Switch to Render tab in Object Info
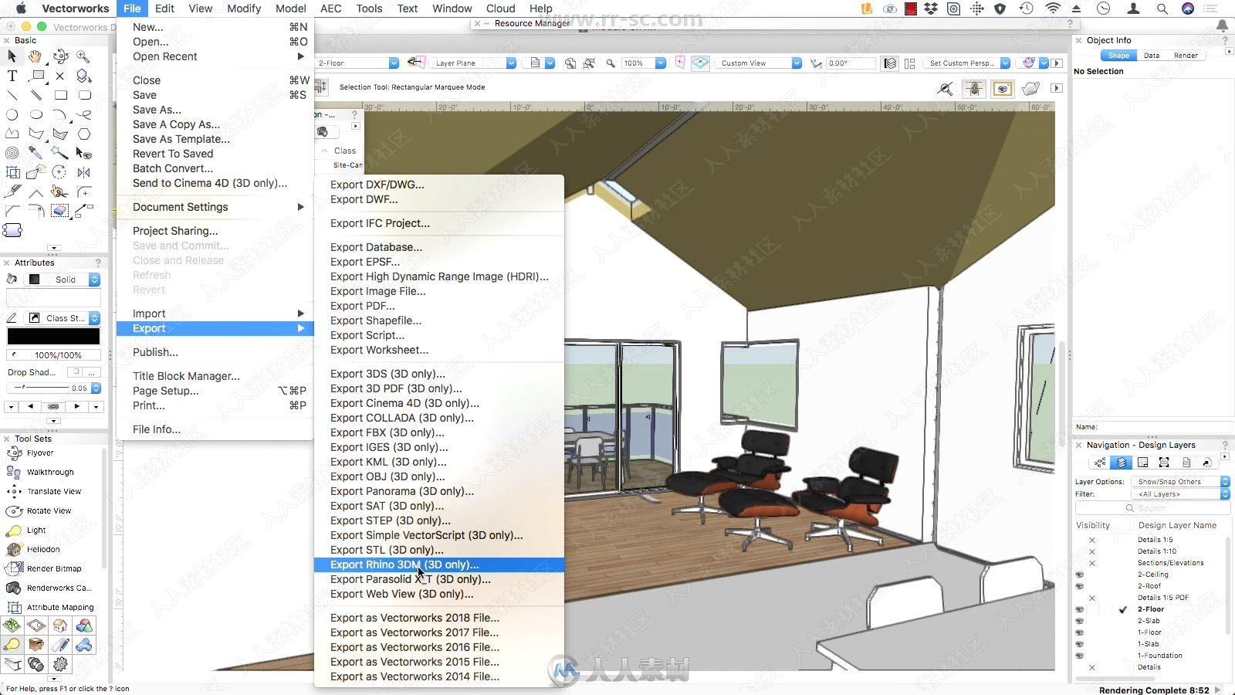The width and height of the screenshot is (1235, 695). point(1186,56)
